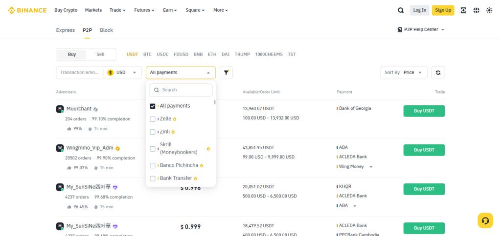
Task: Switch to the Buy toggle
Action: click(72, 55)
